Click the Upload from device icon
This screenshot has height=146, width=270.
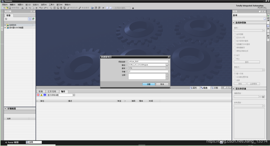[58, 8]
